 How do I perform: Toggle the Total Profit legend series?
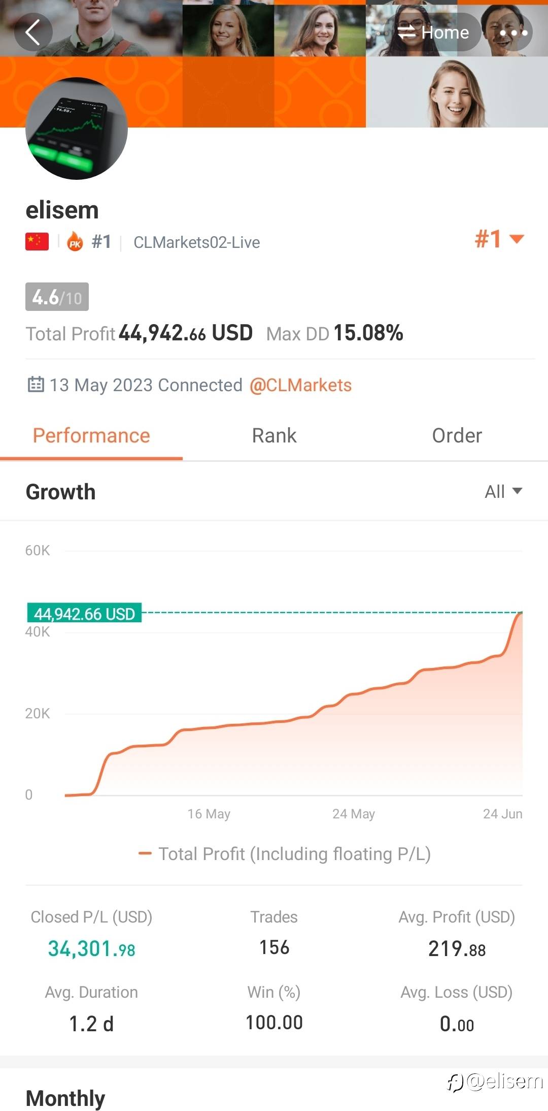click(285, 854)
